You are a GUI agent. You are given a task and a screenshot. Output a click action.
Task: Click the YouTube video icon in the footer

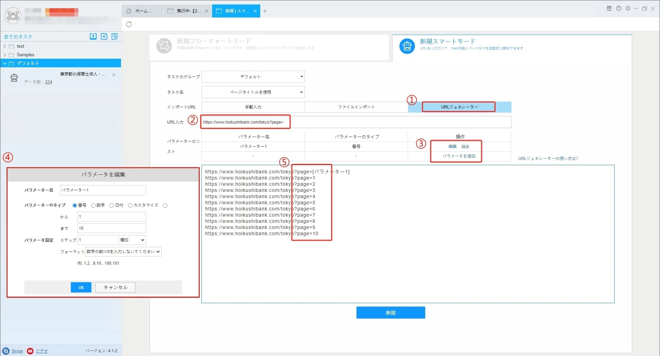click(x=30, y=351)
